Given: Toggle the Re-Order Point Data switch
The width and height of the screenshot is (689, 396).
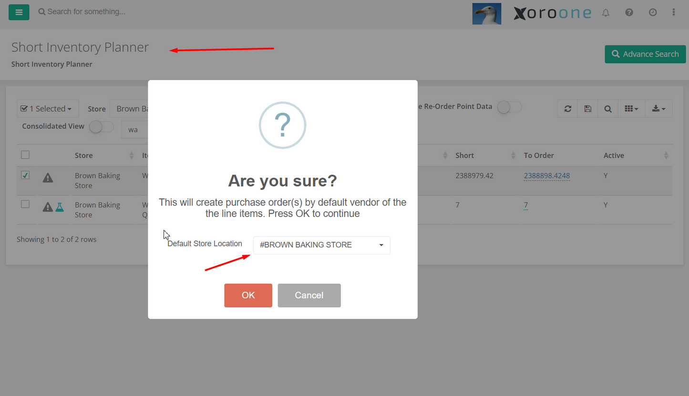Looking at the screenshot, I should tap(509, 107).
